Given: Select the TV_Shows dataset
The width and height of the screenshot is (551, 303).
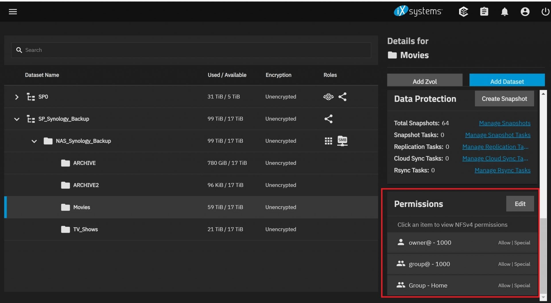Looking at the screenshot, I should (x=85, y=229).
